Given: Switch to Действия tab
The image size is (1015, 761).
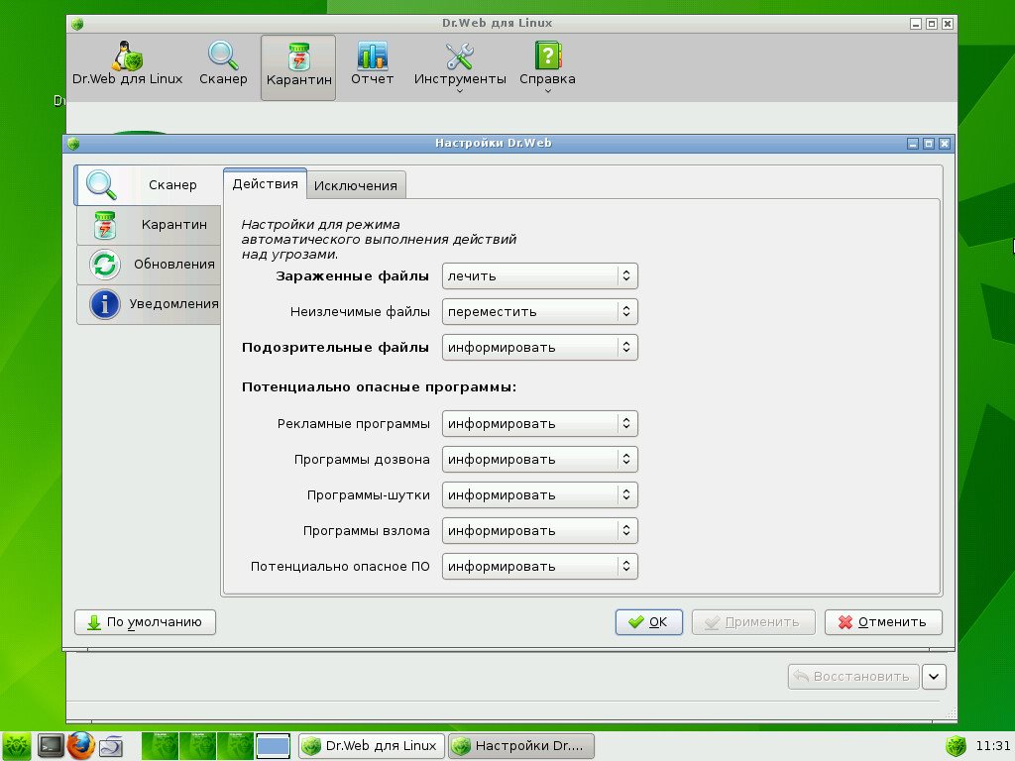Looking at the screenshot, I should pos(265,183).
